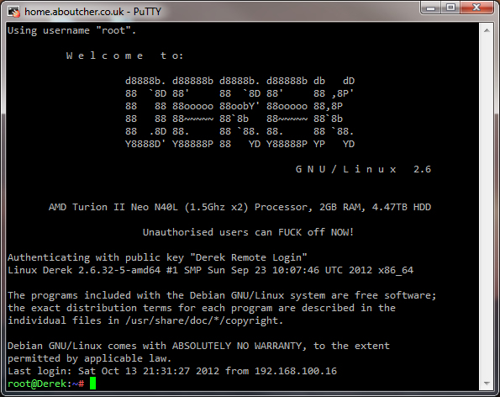This screenshot has width=500, height=397.
Task: Click the "Derek Remote Login" key line
Action: click(x=157, y=257)
